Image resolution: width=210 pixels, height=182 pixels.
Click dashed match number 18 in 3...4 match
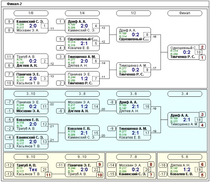[198, 120]
